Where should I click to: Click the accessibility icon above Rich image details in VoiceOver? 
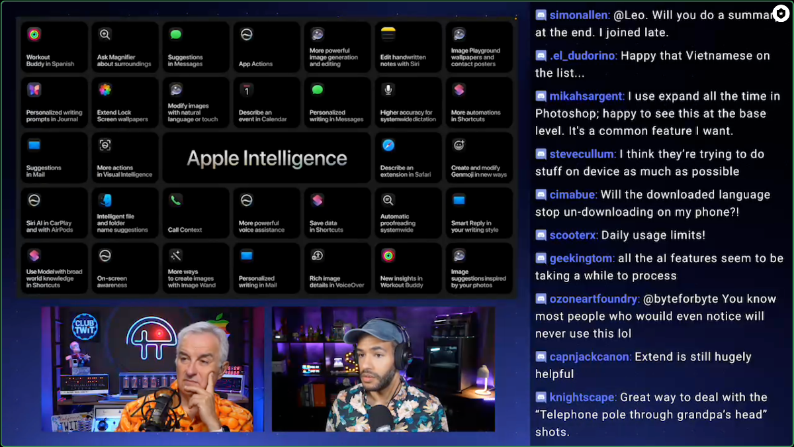[x=317, y=255]
